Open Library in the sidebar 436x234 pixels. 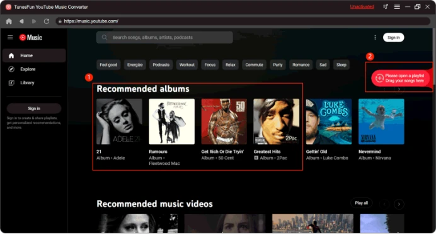click(x=34, y=83)
